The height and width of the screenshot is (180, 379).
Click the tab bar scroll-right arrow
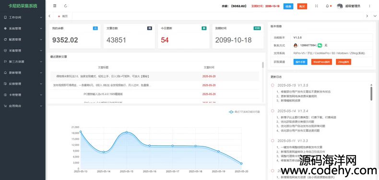tap(367, 16)
